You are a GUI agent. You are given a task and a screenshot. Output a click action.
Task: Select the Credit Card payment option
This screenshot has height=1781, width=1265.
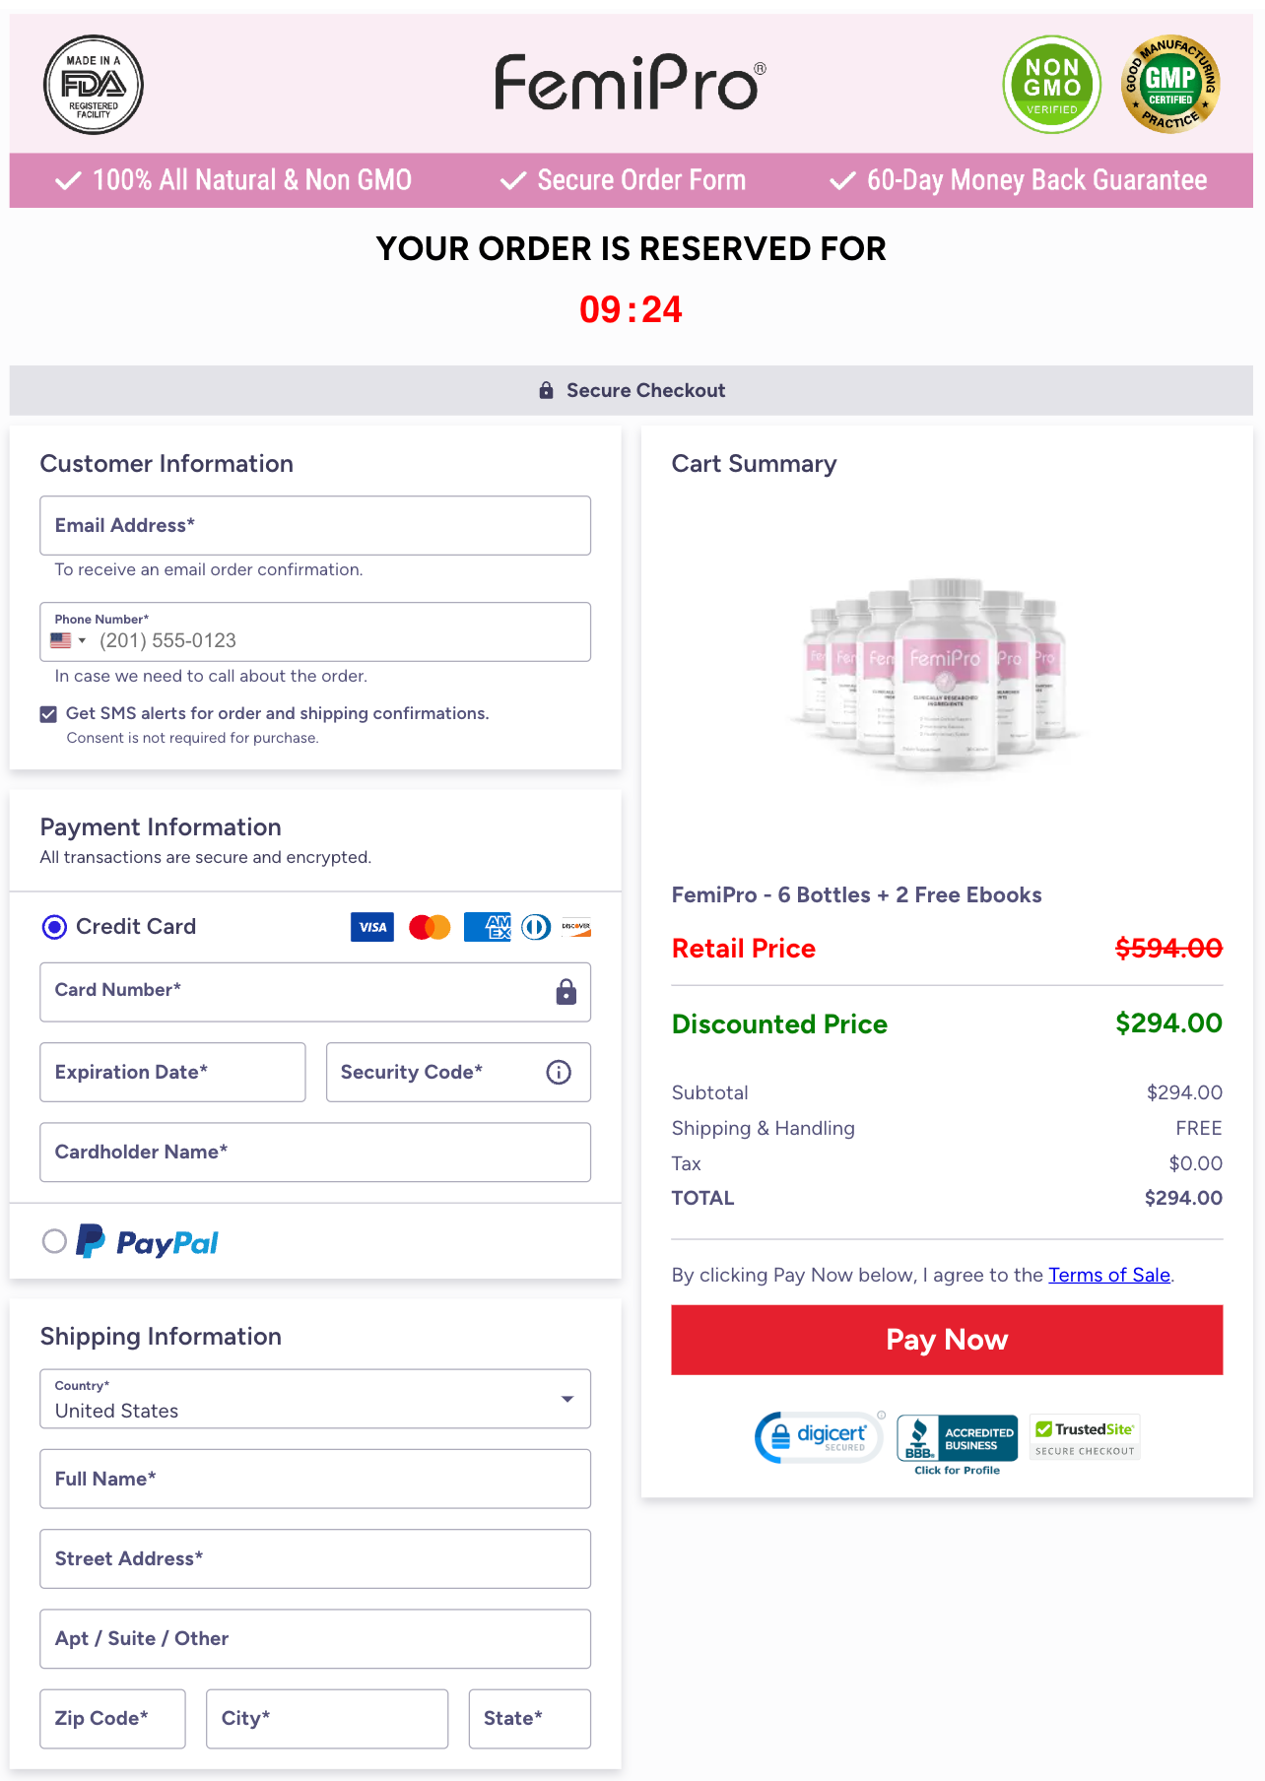point(55,927)
